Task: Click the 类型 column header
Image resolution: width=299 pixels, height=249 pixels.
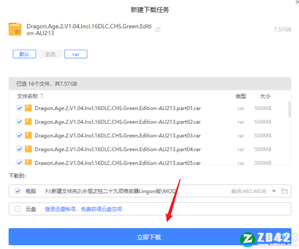Action: point(240,96)
